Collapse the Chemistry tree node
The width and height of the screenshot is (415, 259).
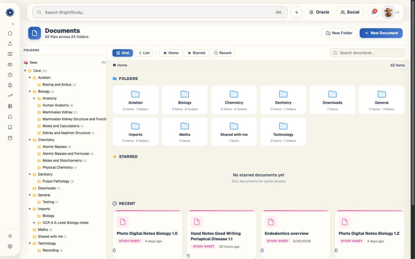pos(30,140)
